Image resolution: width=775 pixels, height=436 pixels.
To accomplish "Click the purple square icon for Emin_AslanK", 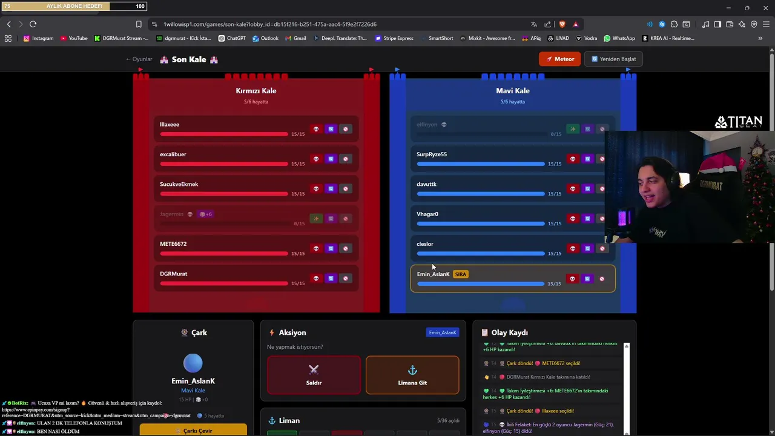I will (x=587, y=279).
